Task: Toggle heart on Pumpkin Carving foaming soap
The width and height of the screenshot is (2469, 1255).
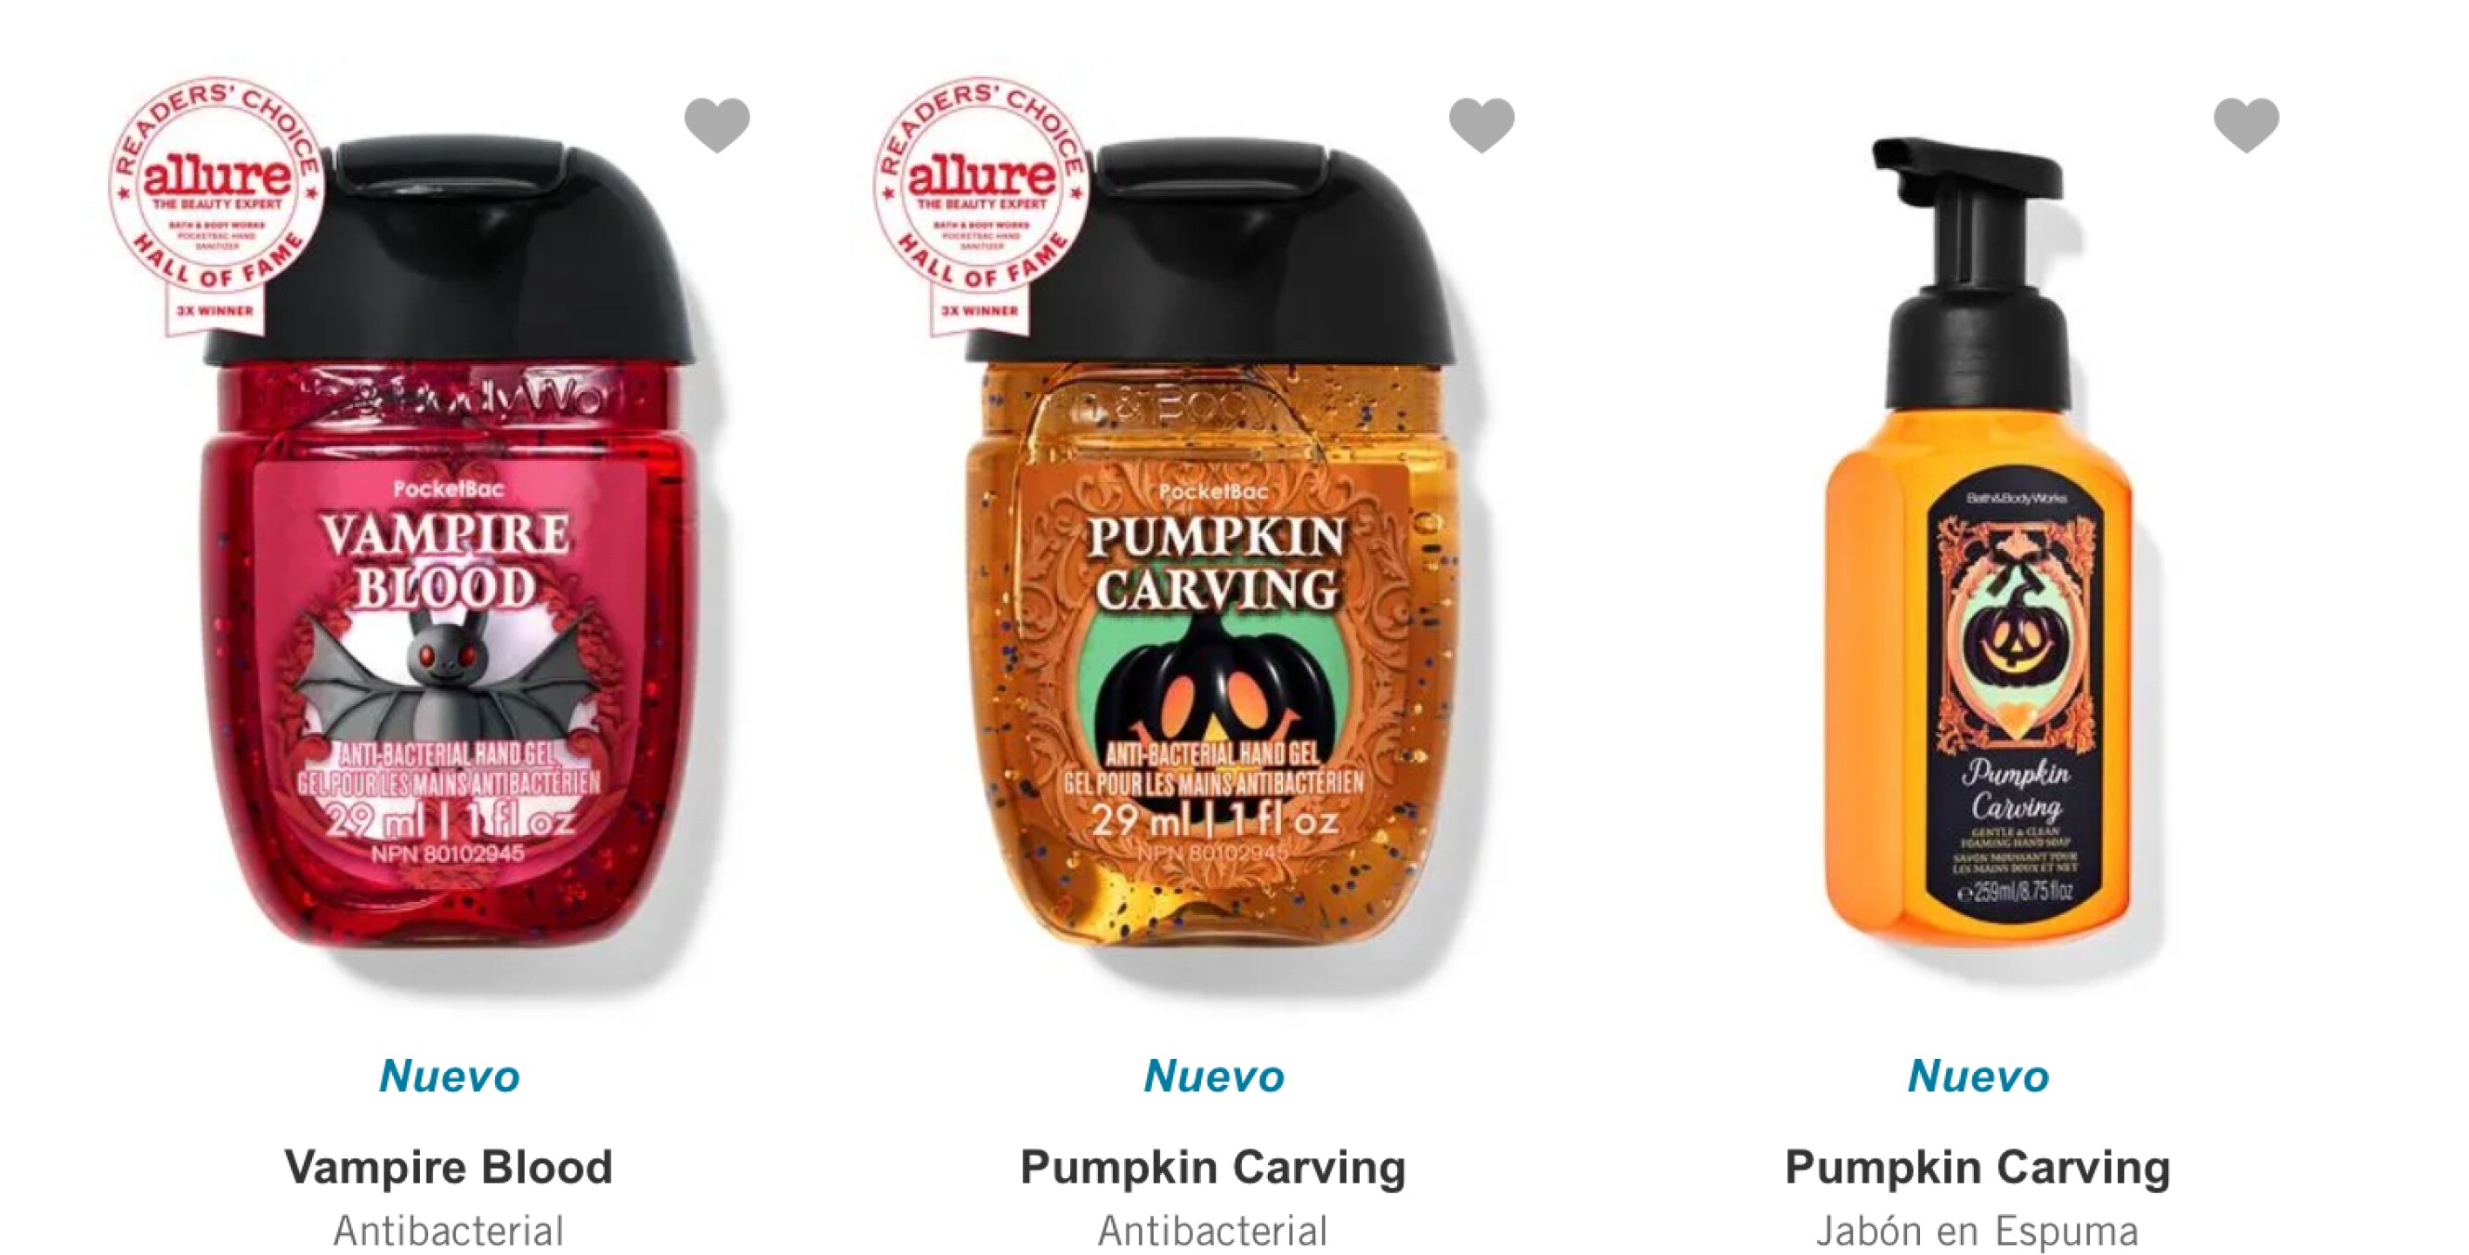Action: 2247,125
